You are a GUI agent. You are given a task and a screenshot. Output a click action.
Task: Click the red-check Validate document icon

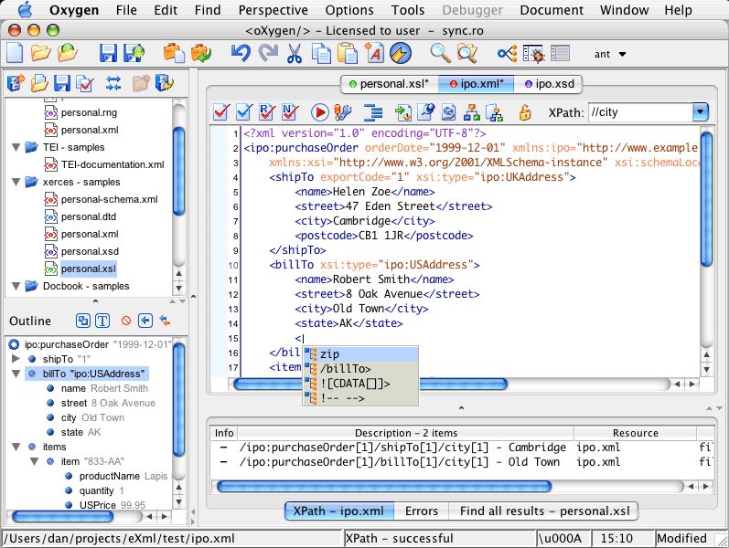click(221, 112)
